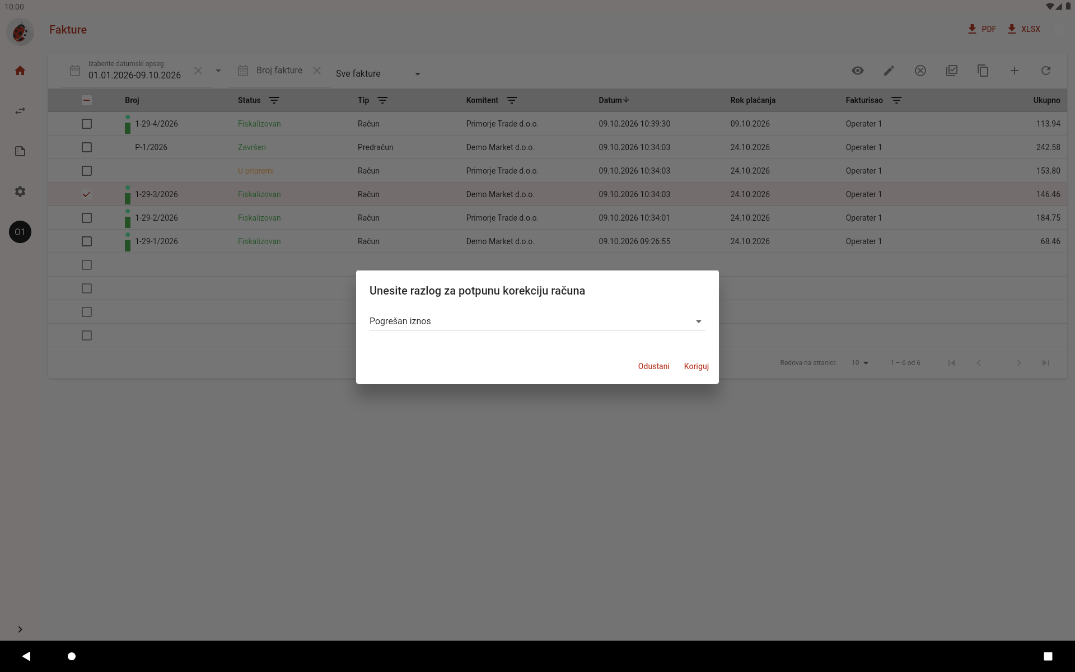Tap the Android home circle button

tap(72, 656)
